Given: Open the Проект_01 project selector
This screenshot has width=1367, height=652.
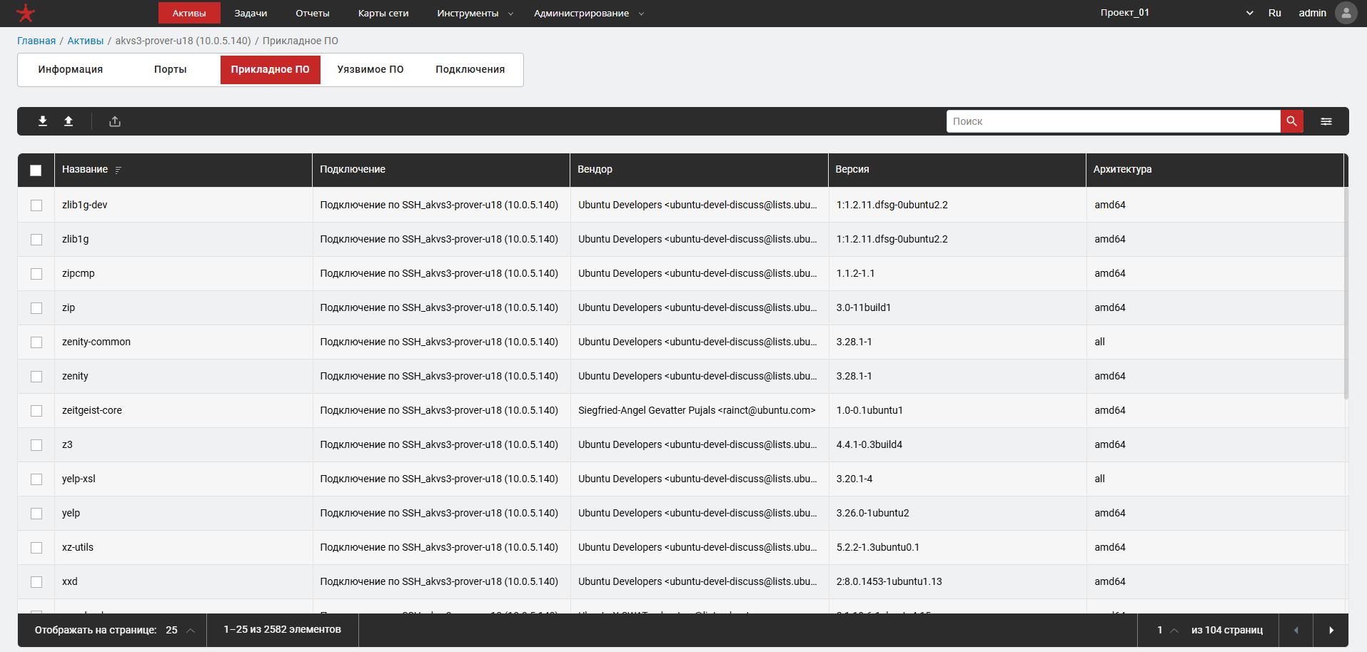Looking at the screenshot, I should [1176, 13].
